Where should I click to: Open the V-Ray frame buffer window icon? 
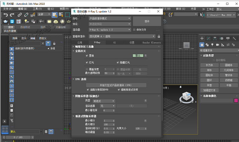[x=19, y=22]
